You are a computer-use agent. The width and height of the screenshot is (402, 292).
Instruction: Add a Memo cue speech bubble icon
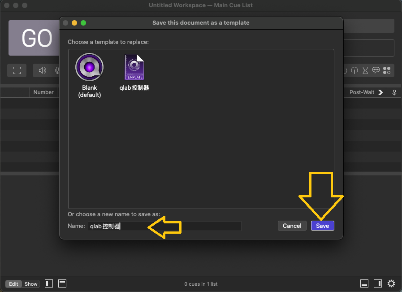pos(376,70)
